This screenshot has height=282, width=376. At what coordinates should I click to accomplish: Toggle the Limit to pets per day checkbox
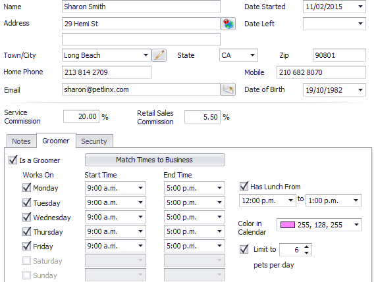click(244, 249)
